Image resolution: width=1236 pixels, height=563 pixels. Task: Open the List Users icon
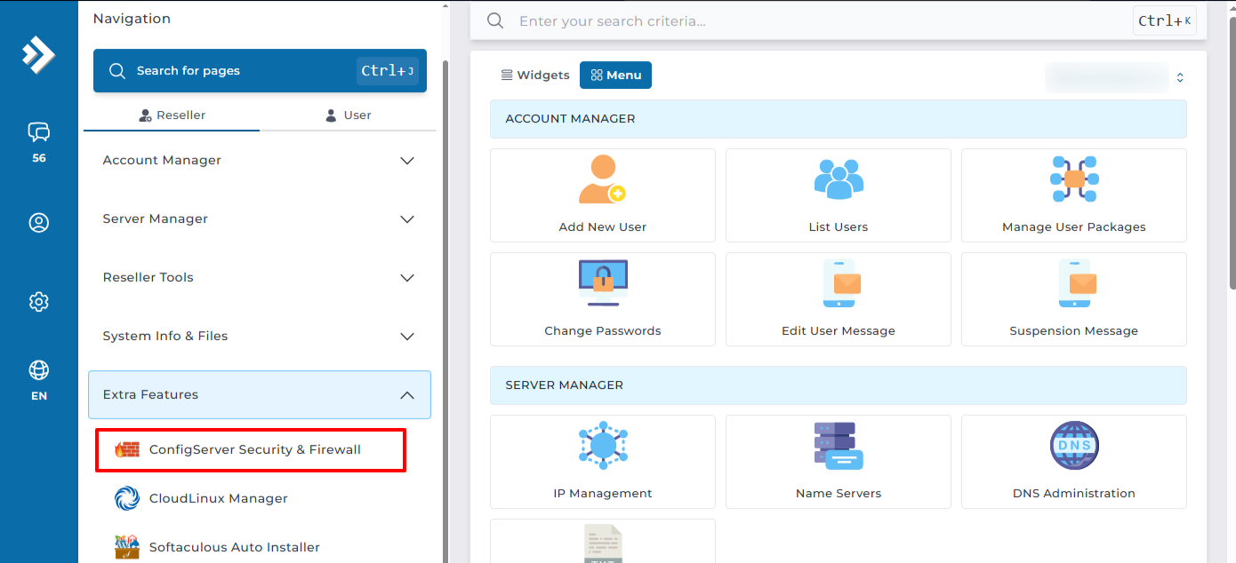[x=838, y=180]
